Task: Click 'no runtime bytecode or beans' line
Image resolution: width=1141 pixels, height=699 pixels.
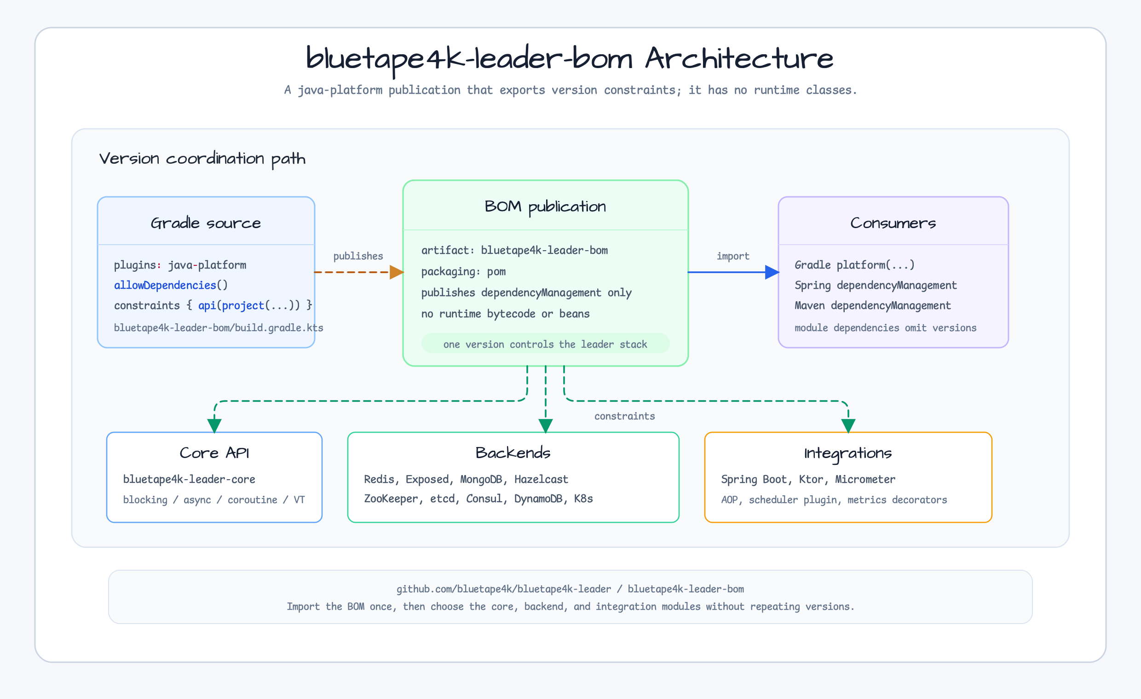Action: tap(505, 314)
